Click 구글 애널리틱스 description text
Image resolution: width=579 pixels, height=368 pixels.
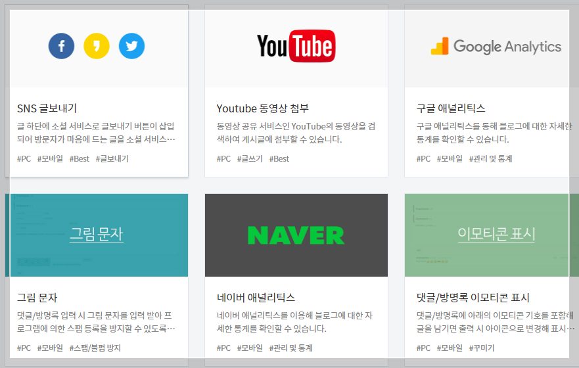(x=494, y=133)
